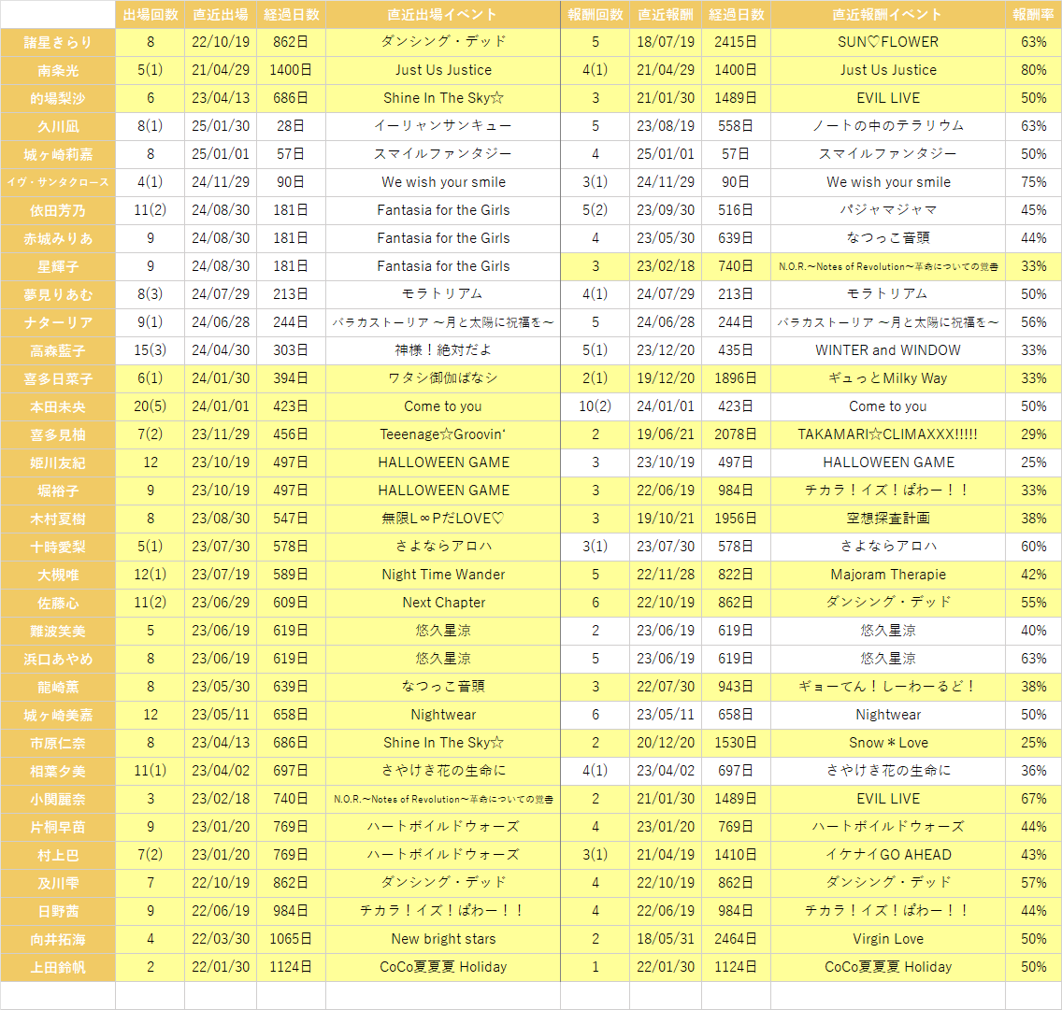The height and width of the screenshot is (1010, 1062).
Task: Select the 喜多日菜子 name cell
Action: 58,378
